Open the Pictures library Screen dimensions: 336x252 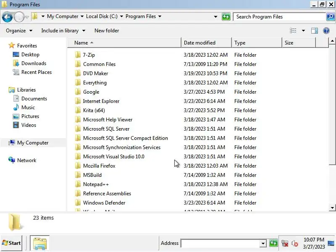(x=30, y=116)
